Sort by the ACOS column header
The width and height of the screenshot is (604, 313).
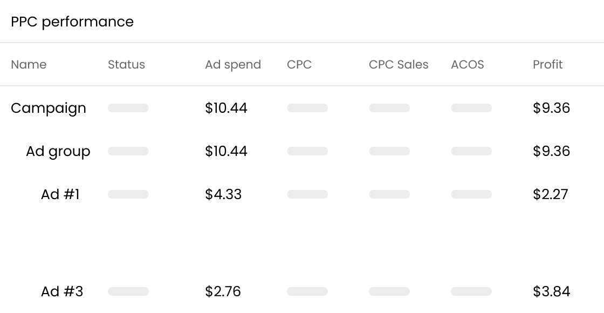pyautogui.click(x=467, y=64)
